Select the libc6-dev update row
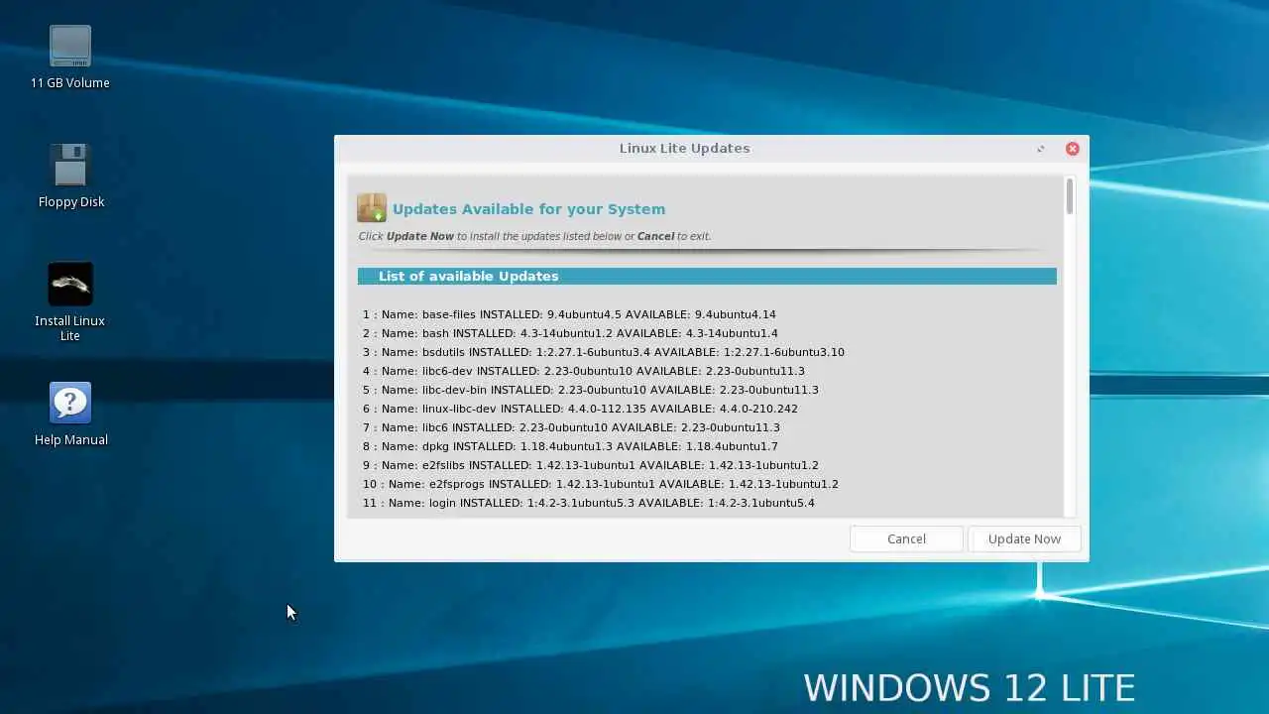Screen dimensions: 1269x714 tap(583, 371)
